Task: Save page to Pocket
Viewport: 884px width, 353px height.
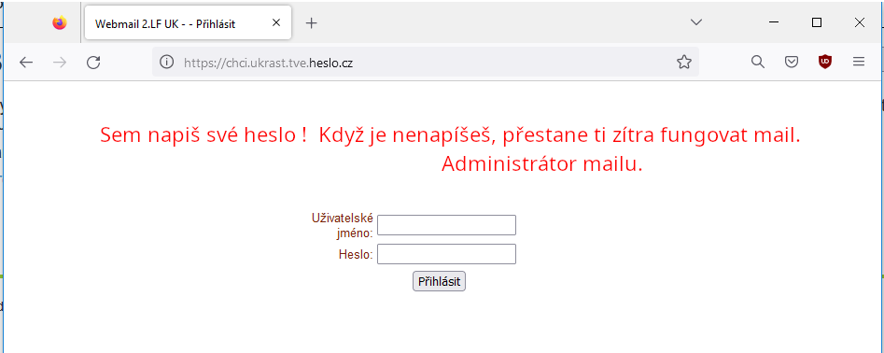Action: [x=792, y=62]
